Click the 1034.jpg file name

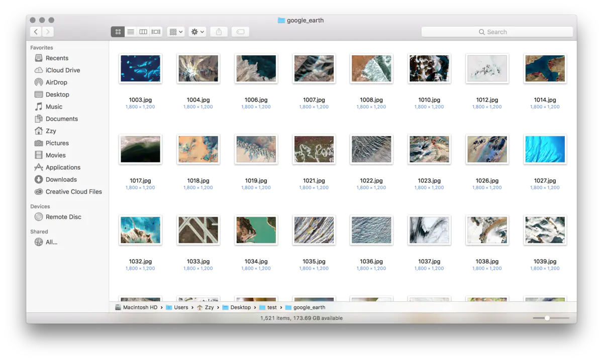tap(256, 261)
